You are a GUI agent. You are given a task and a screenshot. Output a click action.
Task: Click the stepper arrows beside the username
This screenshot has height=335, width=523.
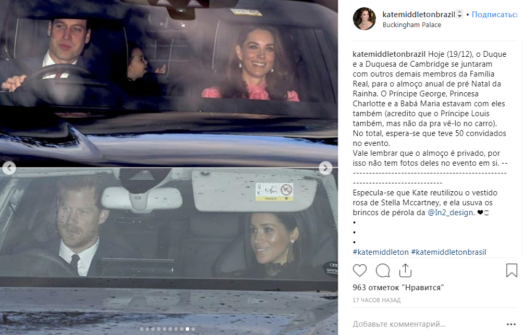pos(459,14)
